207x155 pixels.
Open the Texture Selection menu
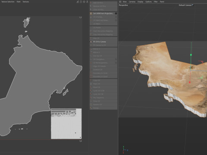pyautogui.click(x=8, y=2)
